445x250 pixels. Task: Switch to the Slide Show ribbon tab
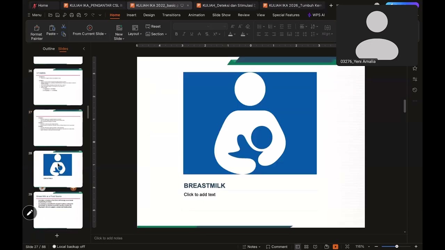221,15
